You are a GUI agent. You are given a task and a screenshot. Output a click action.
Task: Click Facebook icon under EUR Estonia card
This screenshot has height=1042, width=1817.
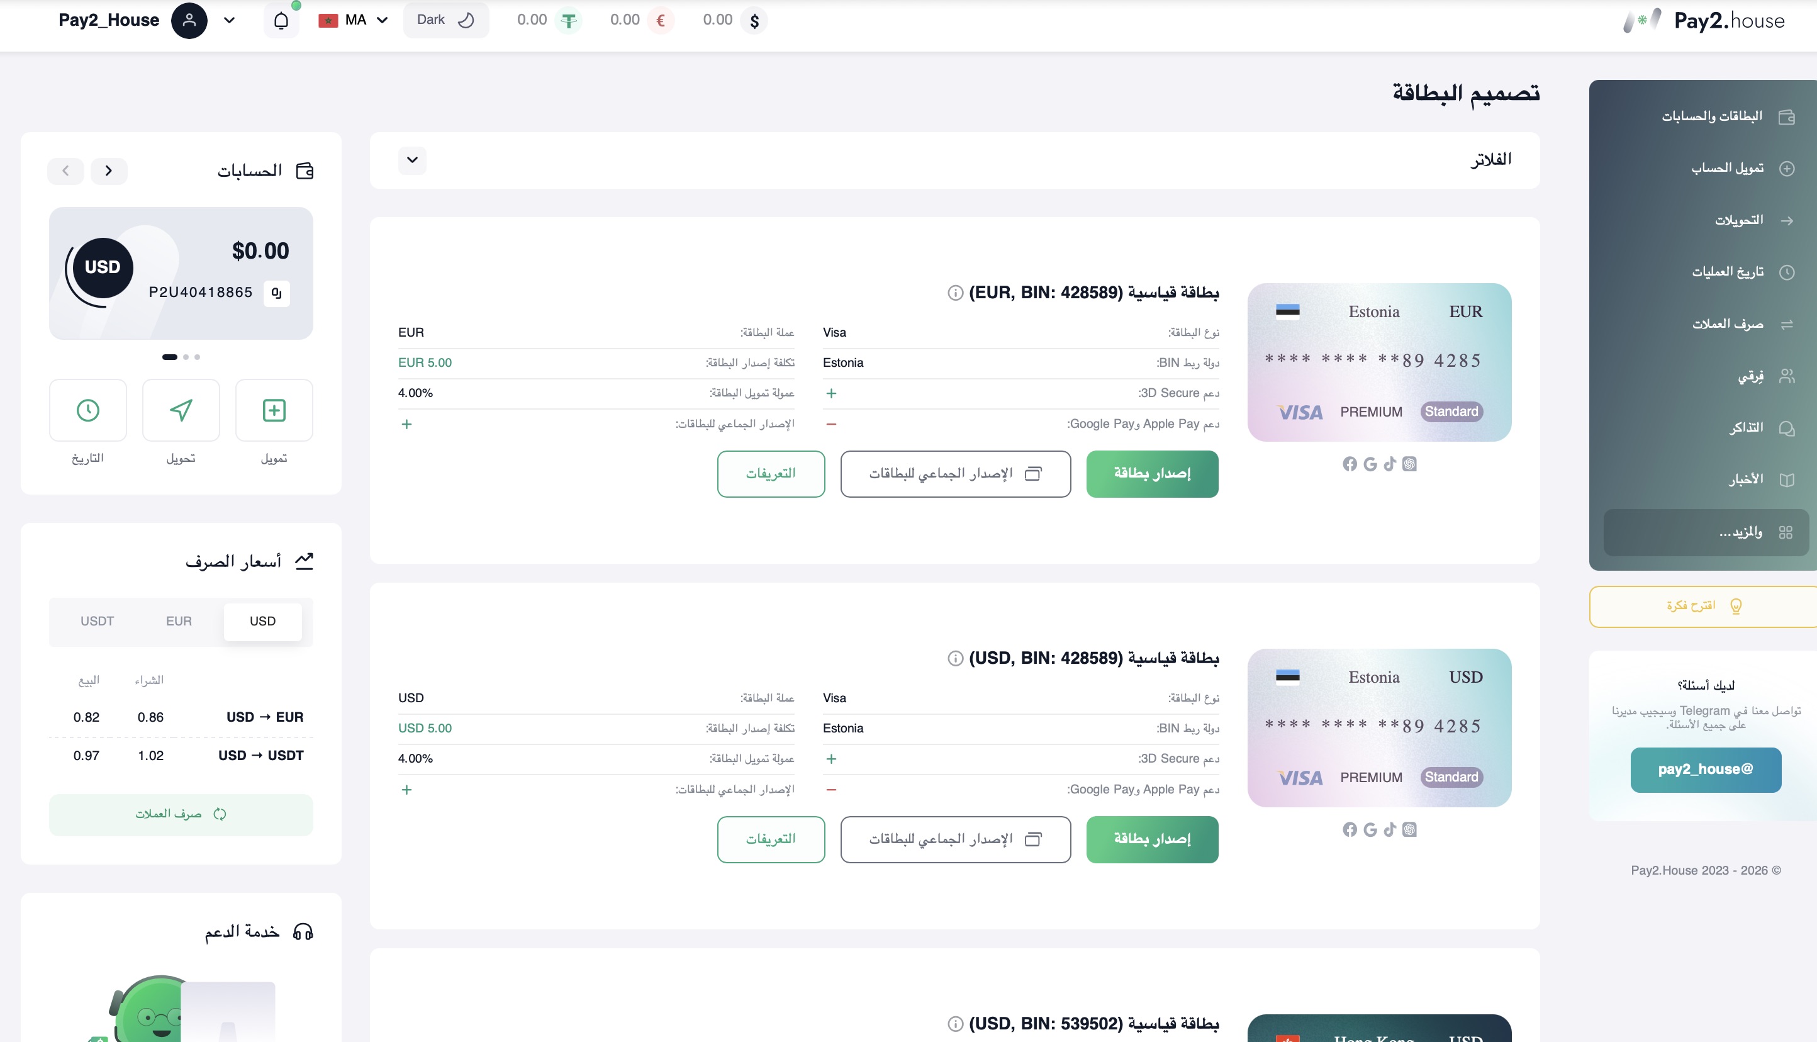(1350, 464)
